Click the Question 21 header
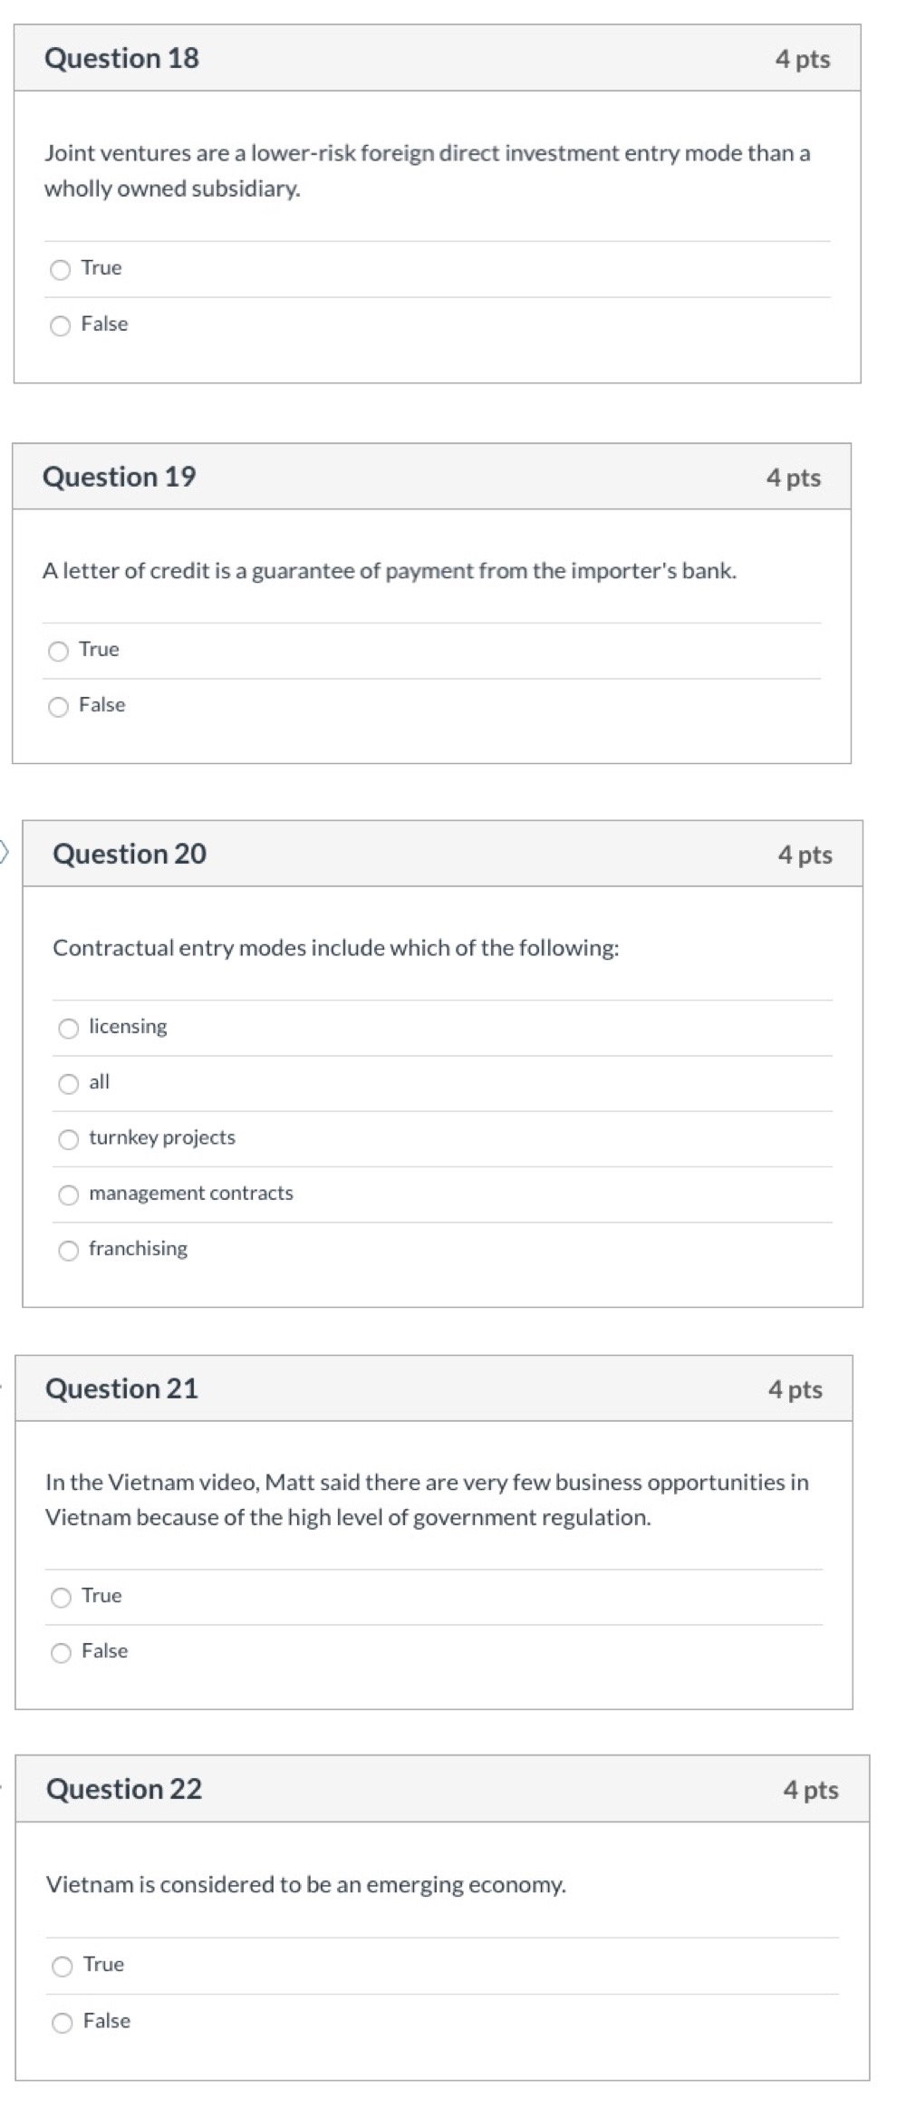Image resolution: width=906 pixels, height=2117 pixels. 124,1387
